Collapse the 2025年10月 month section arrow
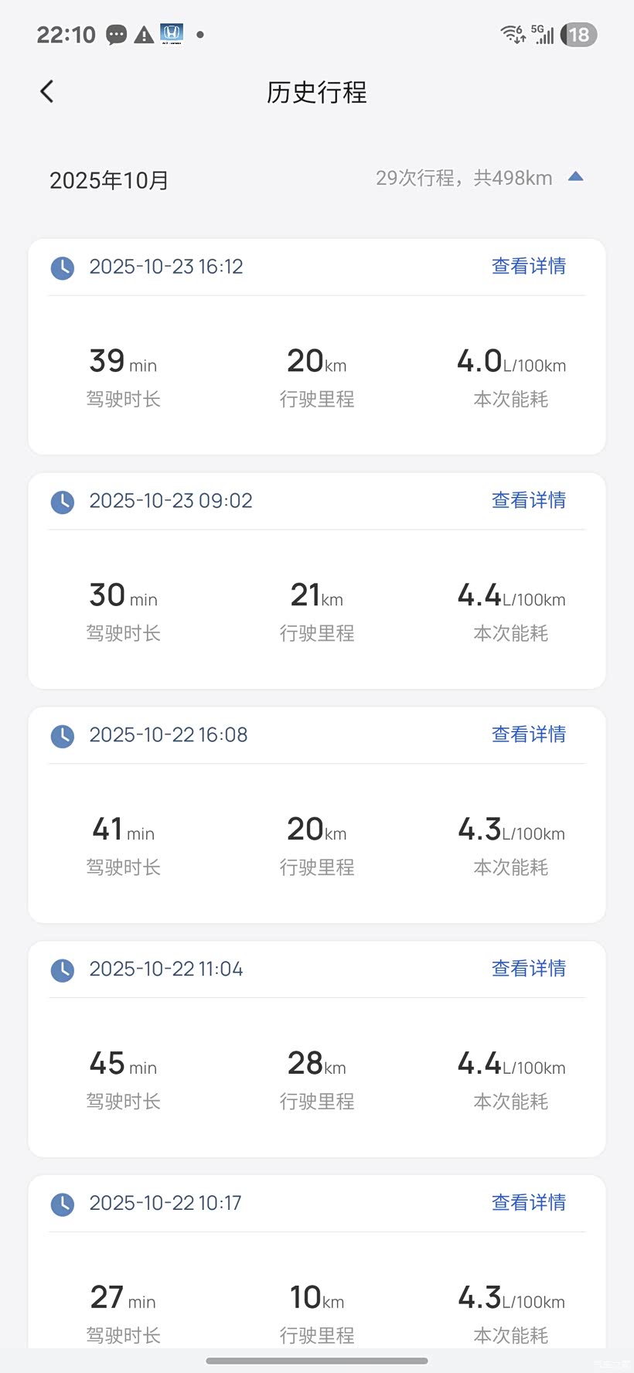The width and height of the screenshot is (634, 1373). pyautogui.click(x=575, y=177)
